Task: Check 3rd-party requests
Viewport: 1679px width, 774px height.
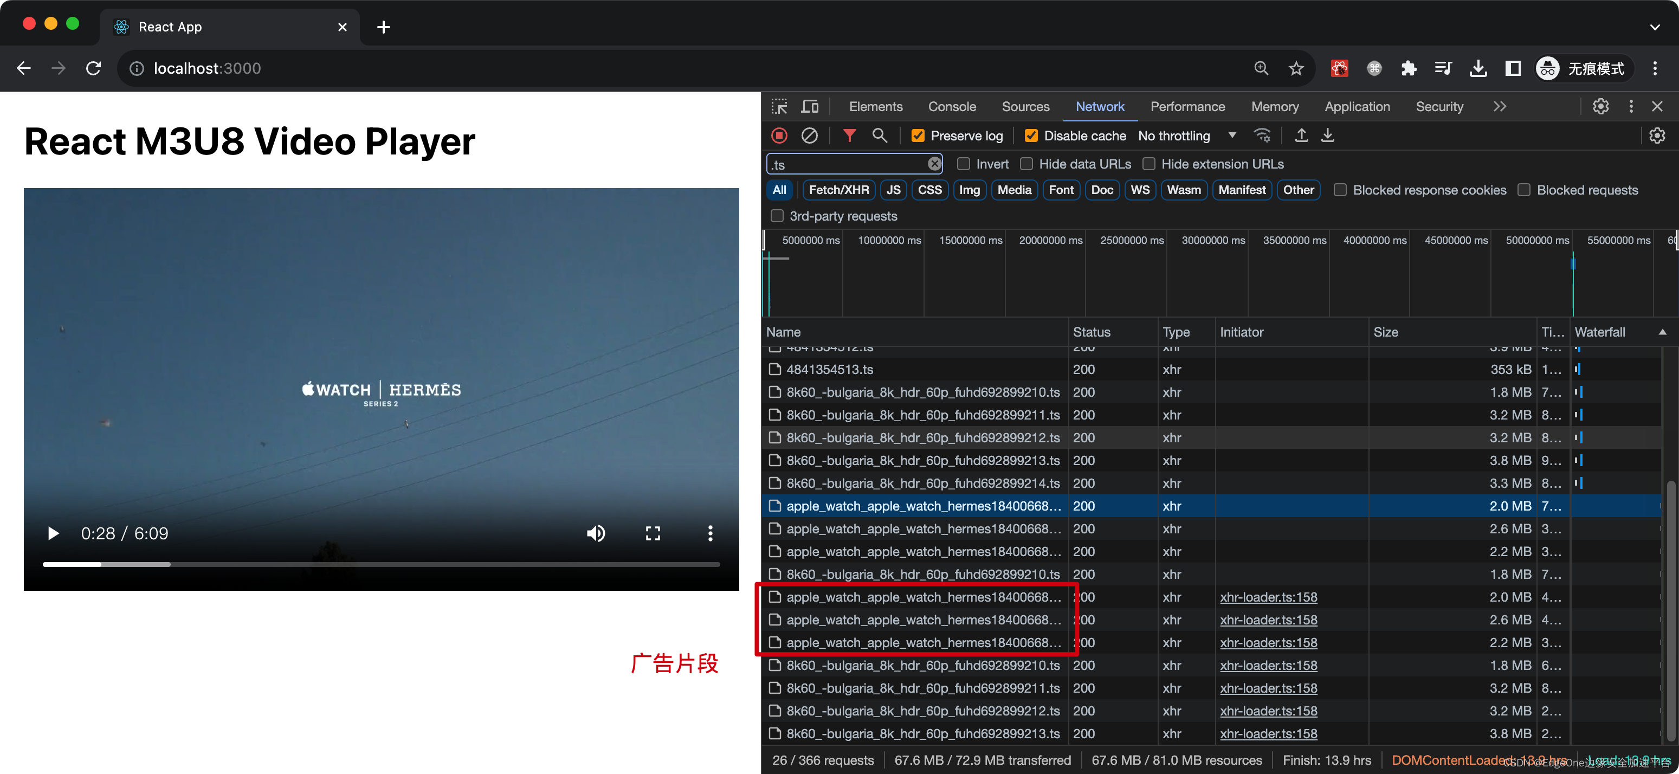Action: [777, 216]
